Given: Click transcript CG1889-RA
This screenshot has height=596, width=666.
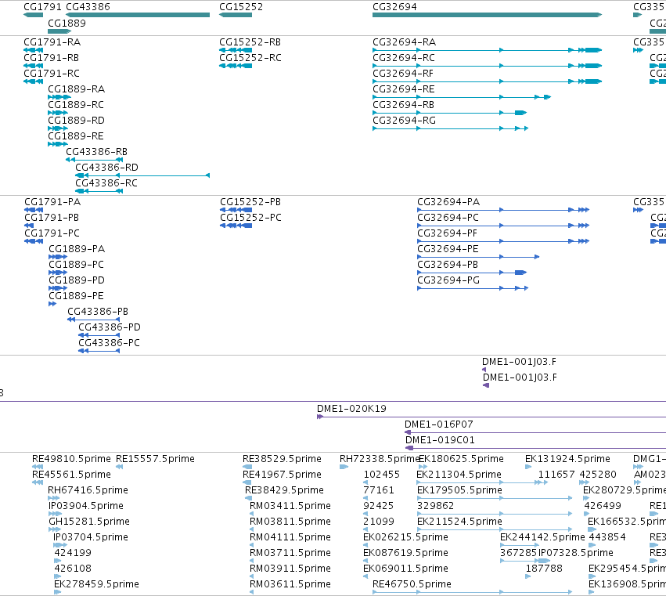Looking at the screenshot, I should click(x=76, y=89).
